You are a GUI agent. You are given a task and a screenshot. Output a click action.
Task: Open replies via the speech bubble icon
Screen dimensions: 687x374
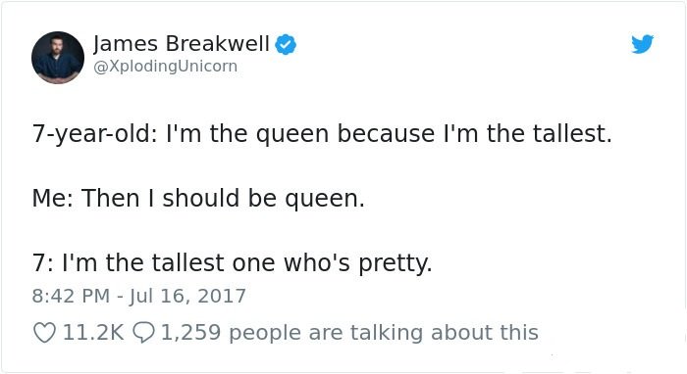pos(143,333)
